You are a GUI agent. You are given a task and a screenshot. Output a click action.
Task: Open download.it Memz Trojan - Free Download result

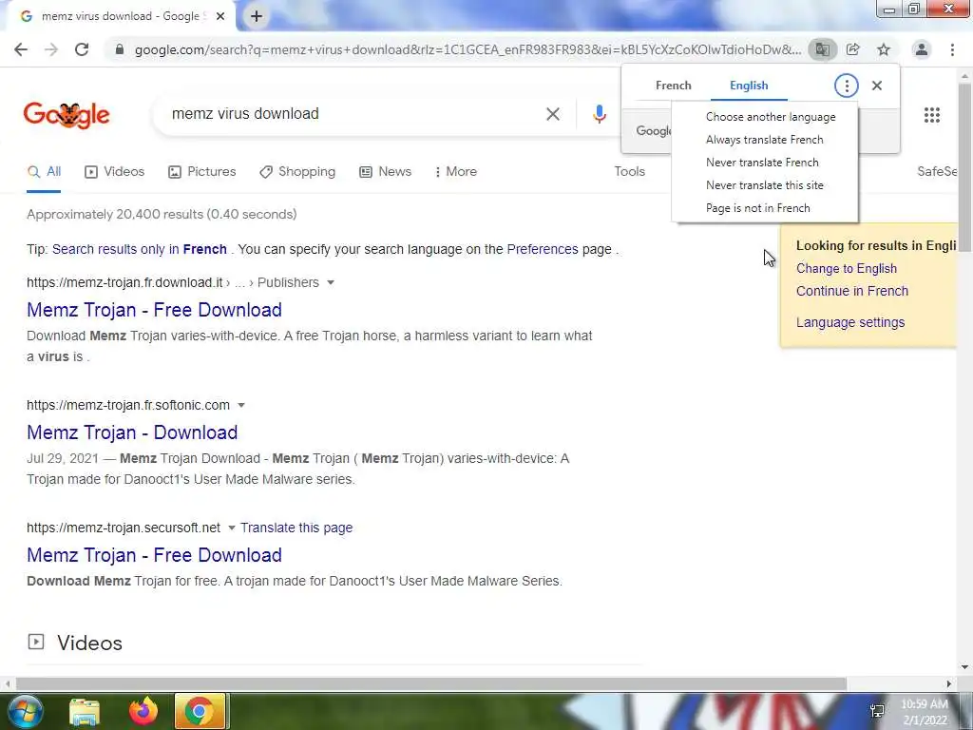click(x=155, y=310)
